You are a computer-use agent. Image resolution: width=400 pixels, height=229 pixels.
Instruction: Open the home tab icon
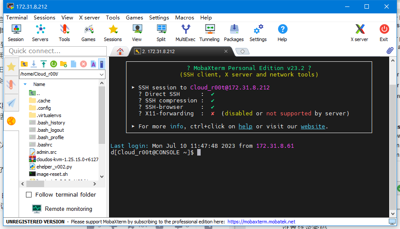click(120, 51)
